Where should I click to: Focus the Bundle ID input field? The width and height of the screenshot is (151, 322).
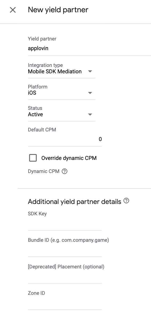[x=65, y=250]
